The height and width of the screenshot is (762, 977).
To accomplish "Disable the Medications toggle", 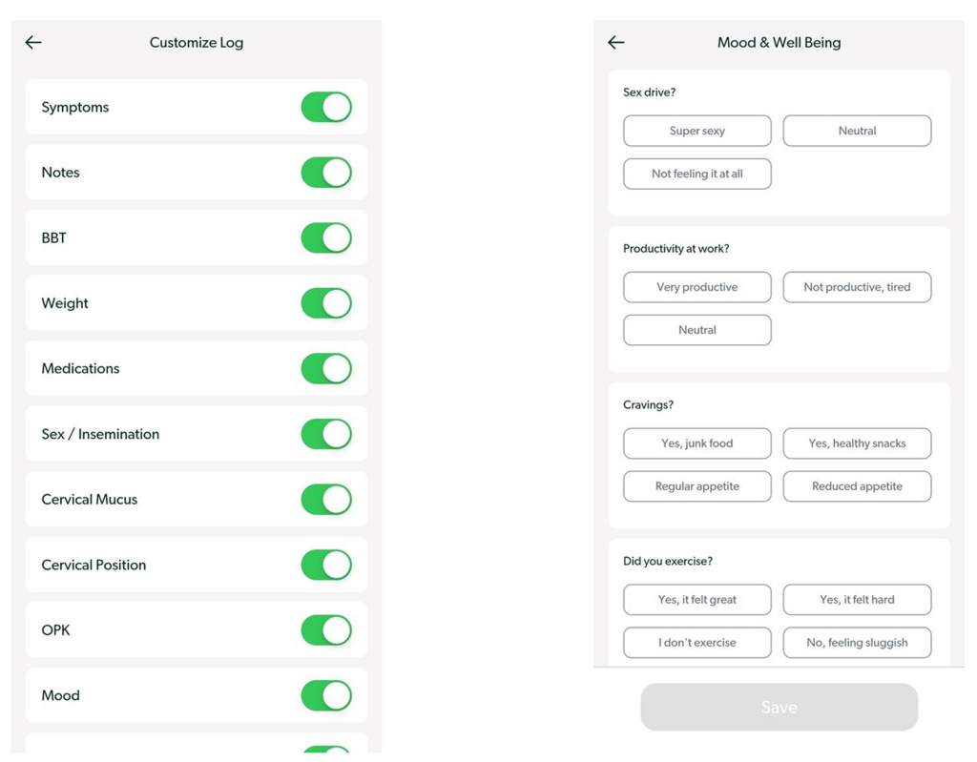I will point(326,369).
